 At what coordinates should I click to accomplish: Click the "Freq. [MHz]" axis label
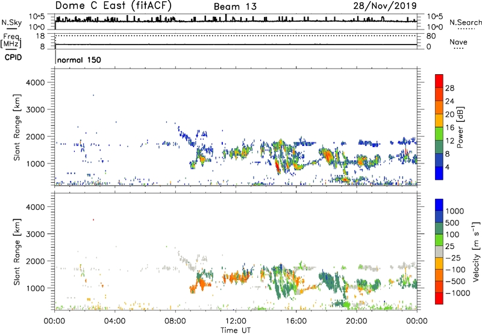pyautogui.click(x=11, y=41)
